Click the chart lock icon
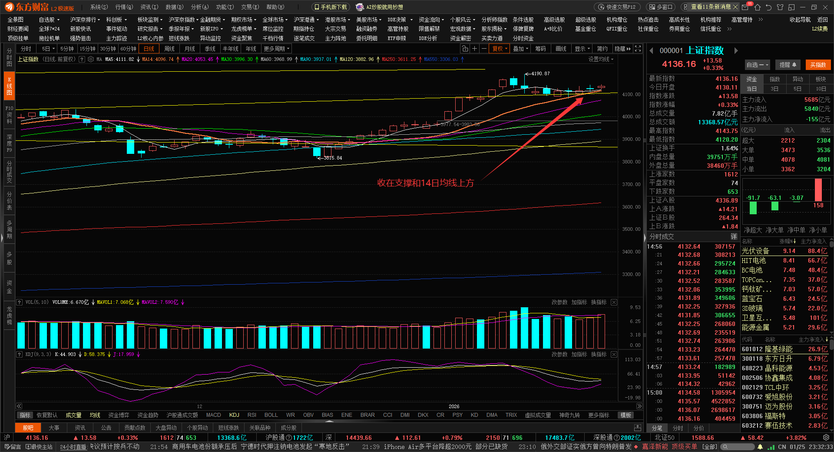The width and height of the screenshot is (834, 452). coord(465,49)
